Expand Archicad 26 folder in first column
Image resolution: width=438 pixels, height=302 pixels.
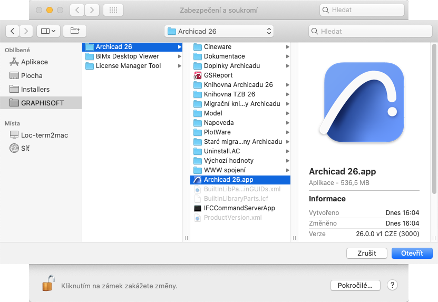pyautogui.click(x=179, y=47)
